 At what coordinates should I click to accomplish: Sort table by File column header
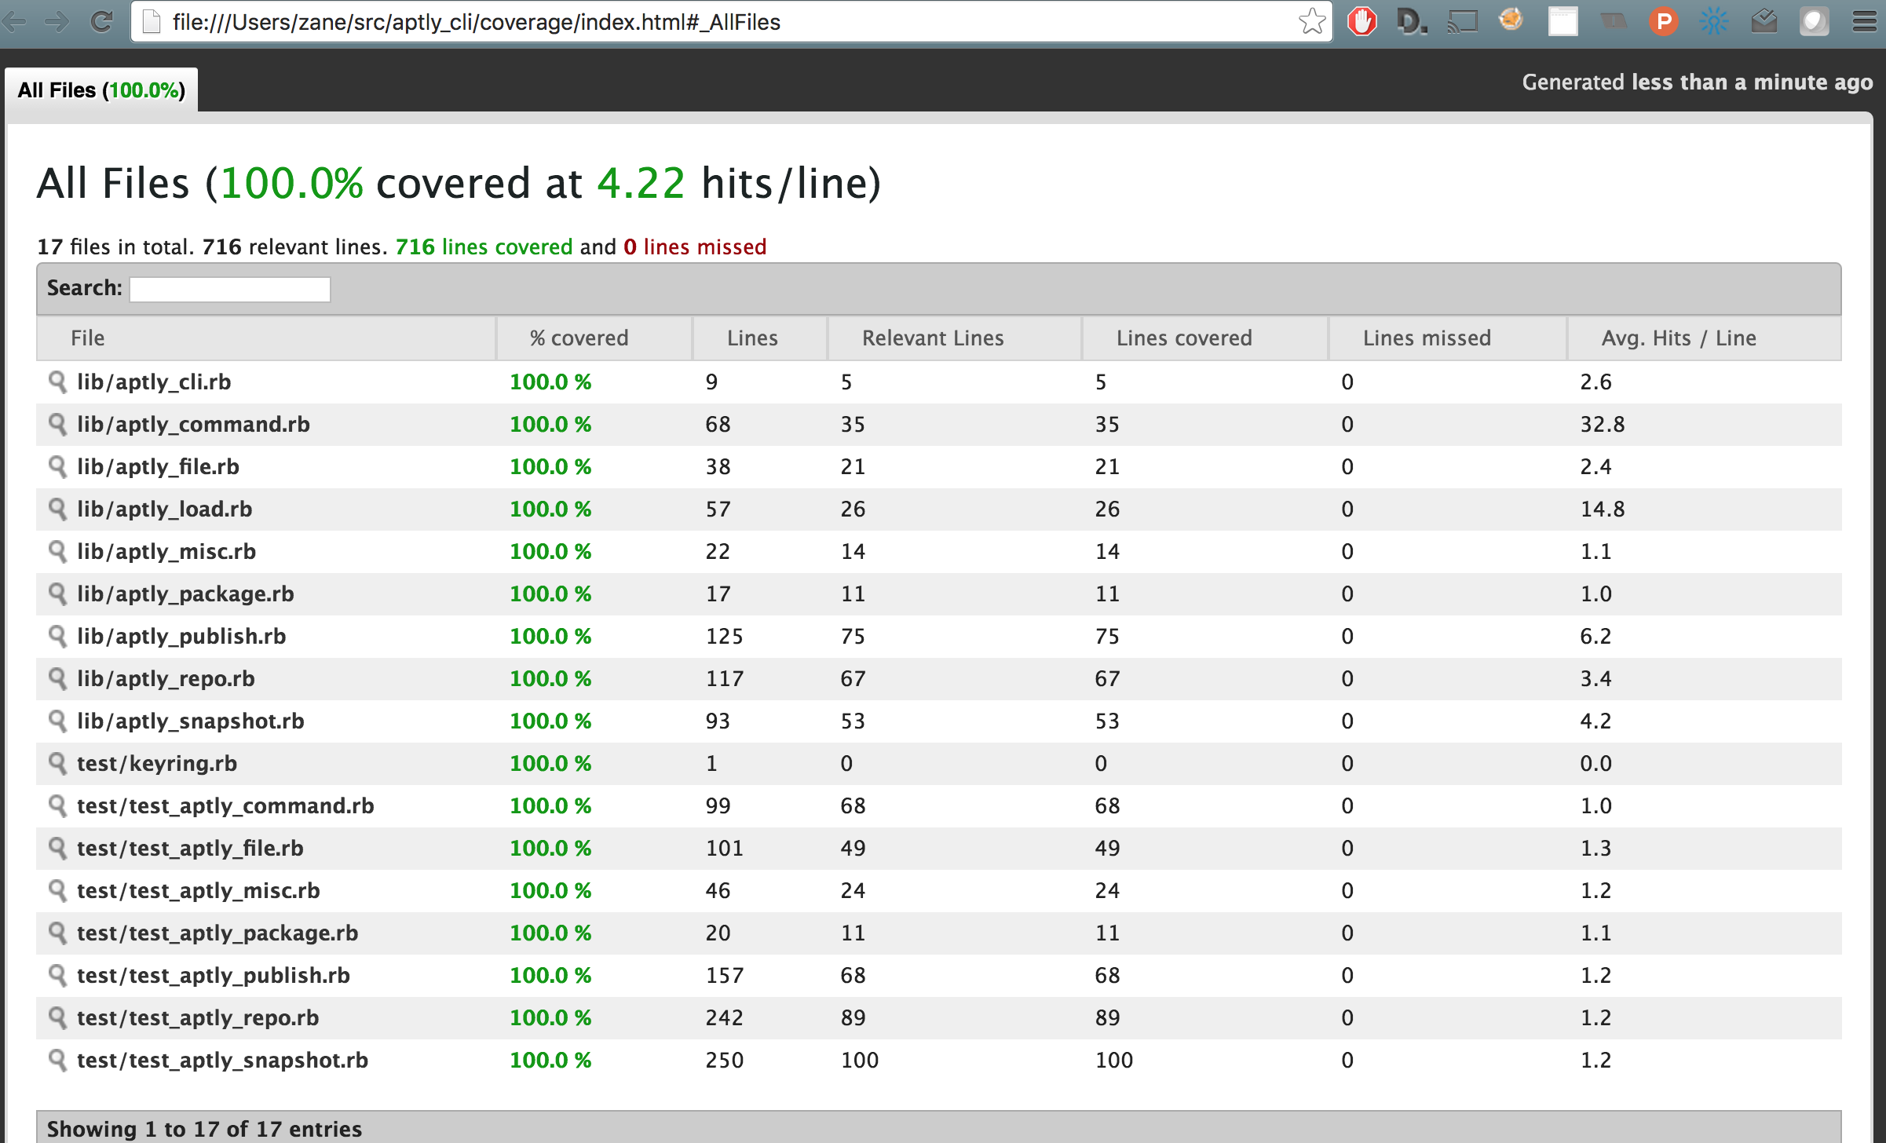pyautogui.click(x=266, y=338)
